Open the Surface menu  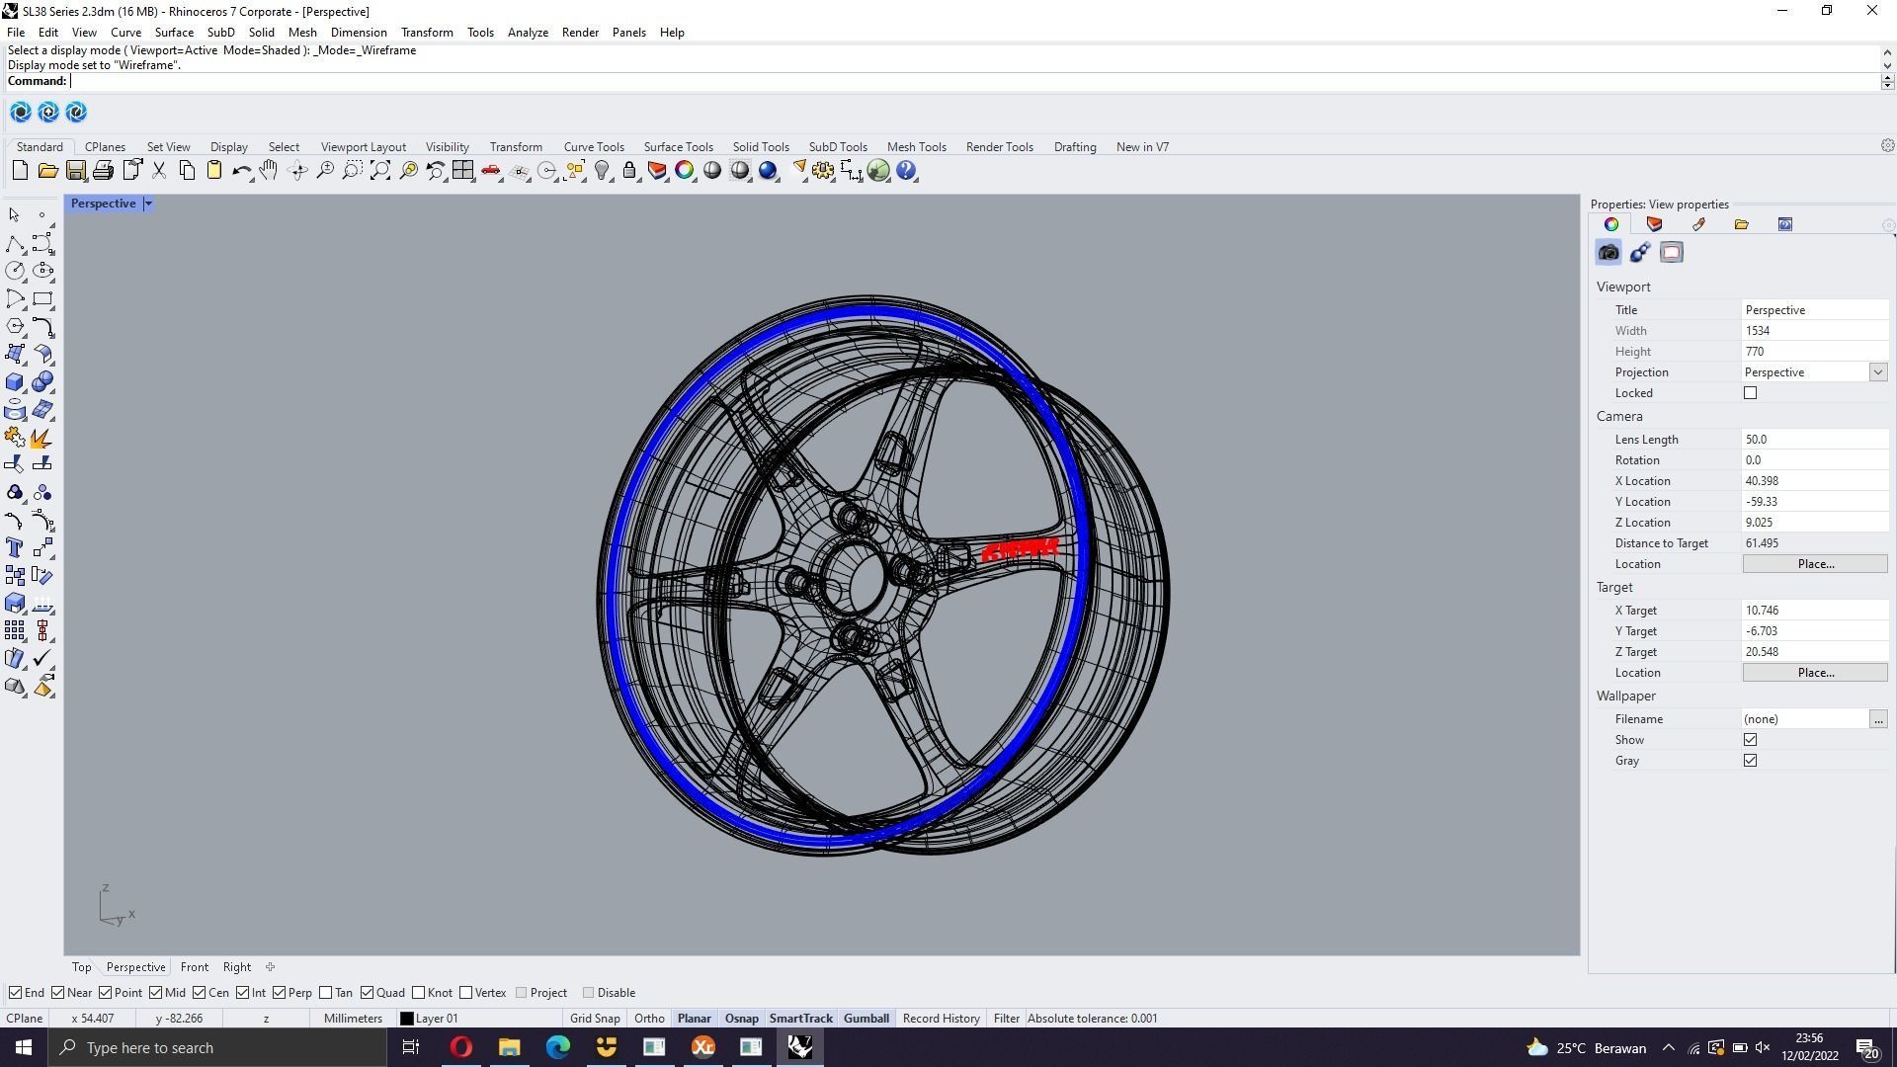(x=174, y=33)
